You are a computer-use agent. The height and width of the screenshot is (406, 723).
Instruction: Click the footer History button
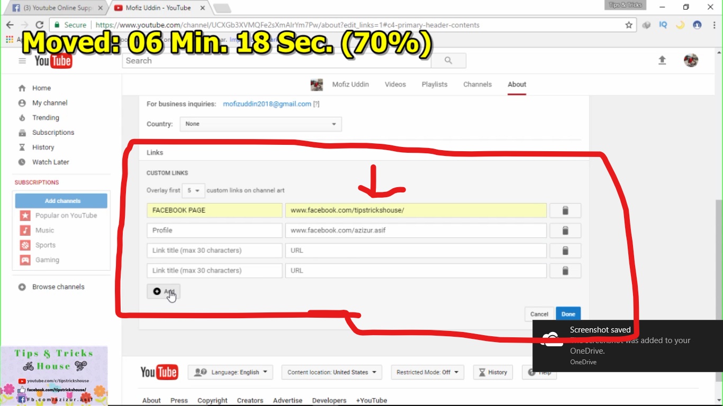coord(493,372)
